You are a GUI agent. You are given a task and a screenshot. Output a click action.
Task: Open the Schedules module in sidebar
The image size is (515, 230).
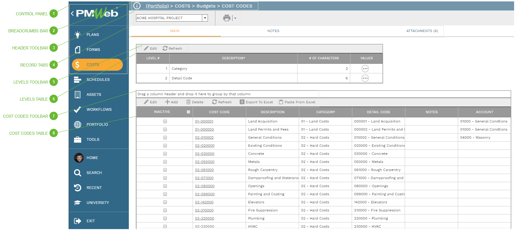coord(98,80)
